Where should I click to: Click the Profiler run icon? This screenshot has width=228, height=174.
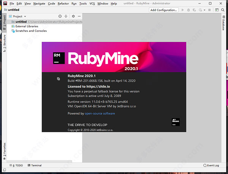[x=200, y=10]
